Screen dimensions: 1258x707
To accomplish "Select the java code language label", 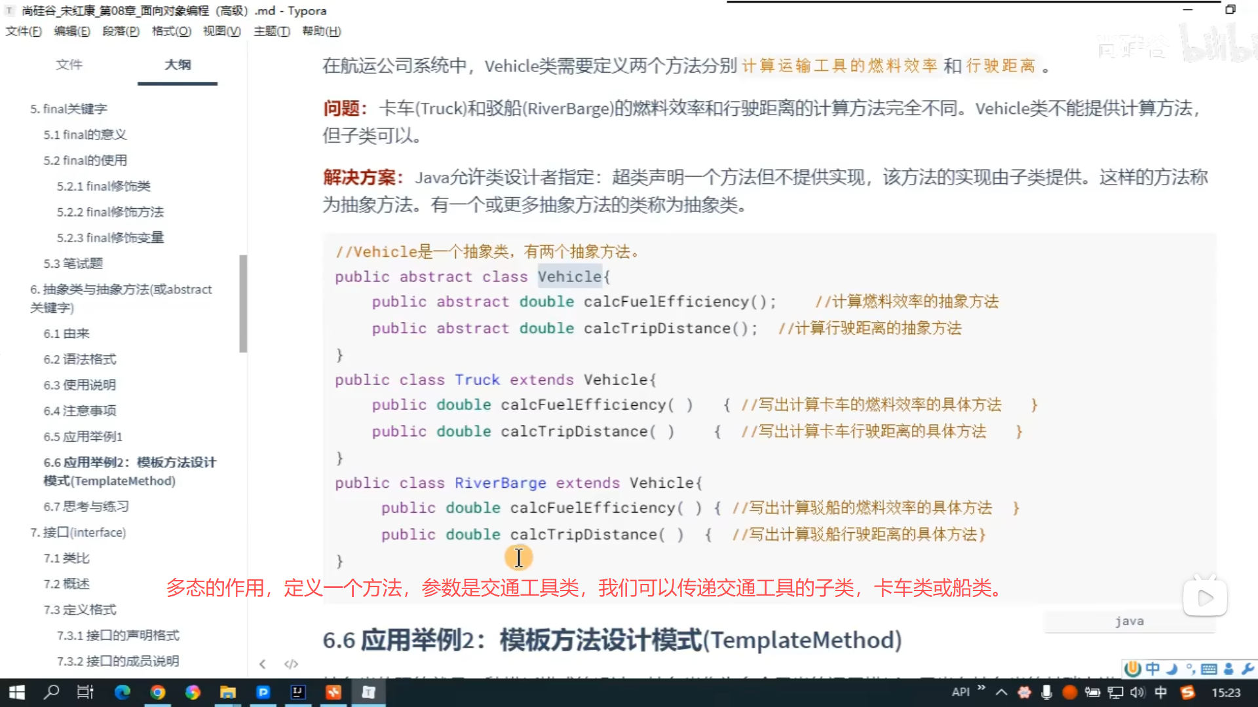I will [1129, 621].
